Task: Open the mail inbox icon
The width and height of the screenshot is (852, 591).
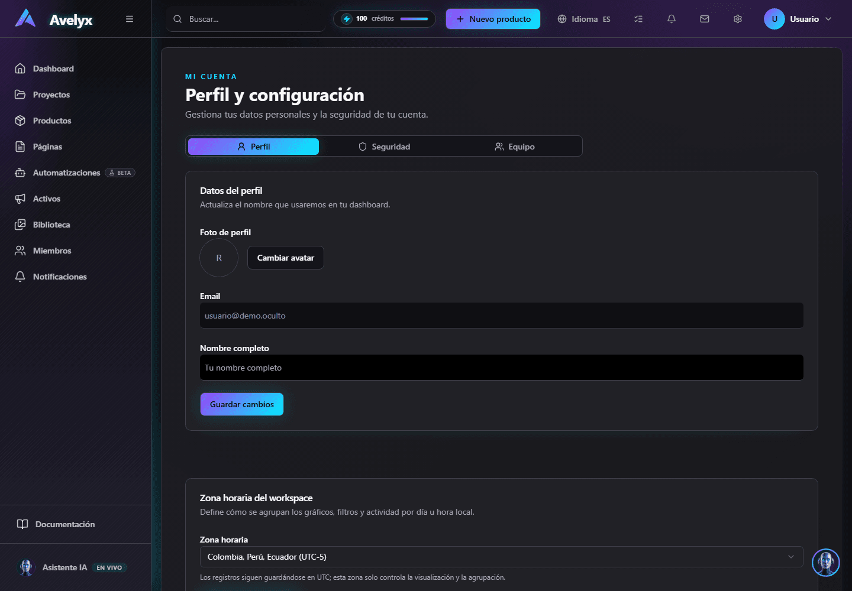Action: [705, 19]
